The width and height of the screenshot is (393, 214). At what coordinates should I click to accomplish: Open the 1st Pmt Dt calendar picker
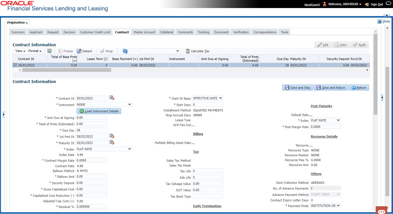pos(112,136)
